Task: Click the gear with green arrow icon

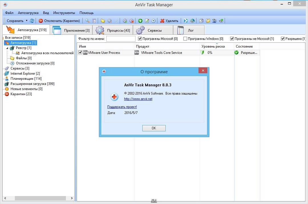Action: click(125, 21)
